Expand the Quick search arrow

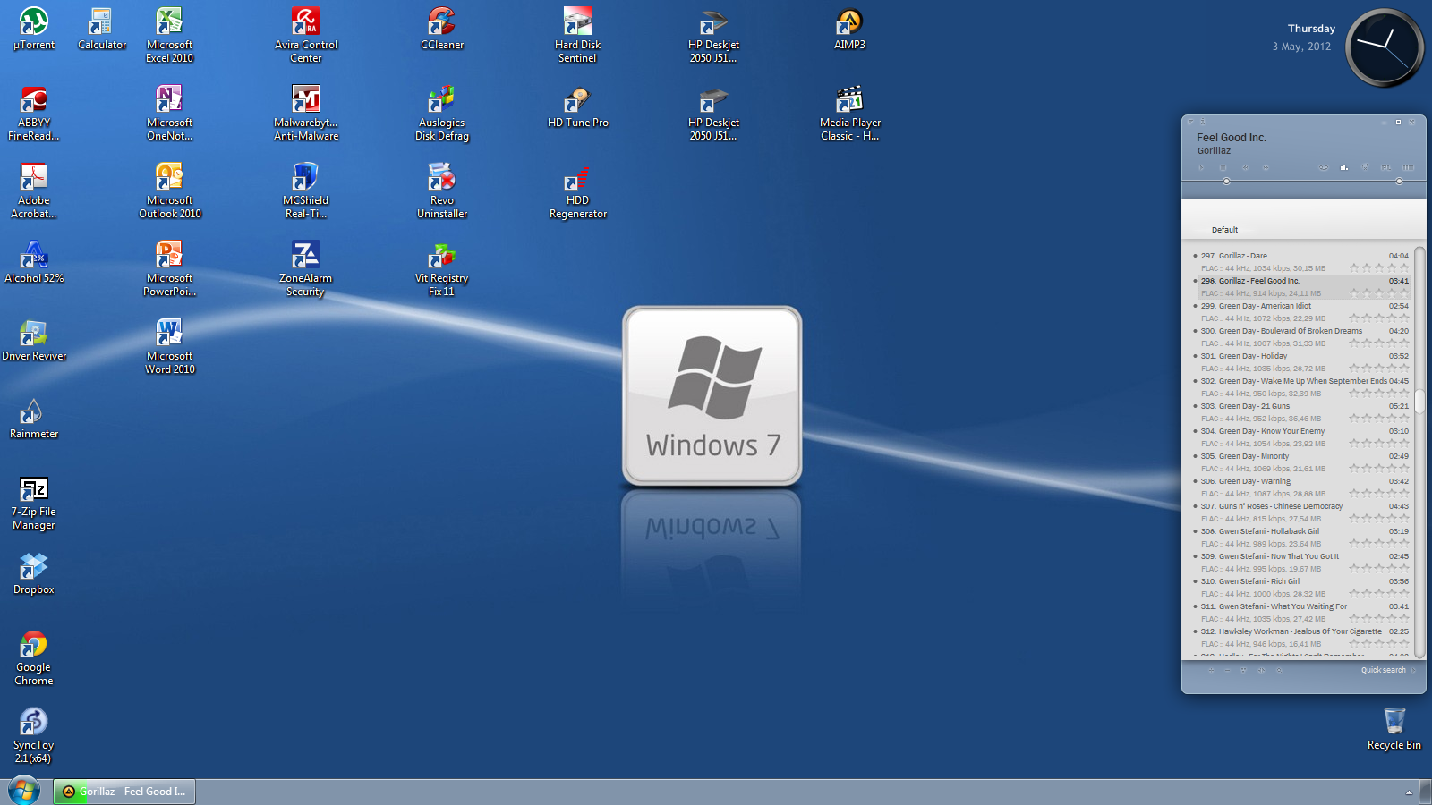(1413, 670)
